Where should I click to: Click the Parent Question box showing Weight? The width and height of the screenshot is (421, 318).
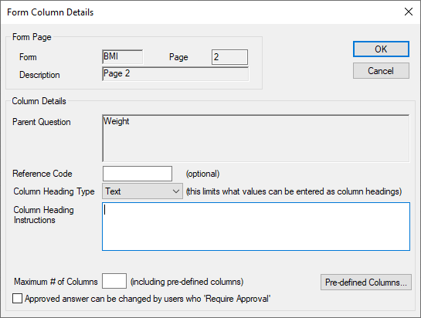tap(256, 138)
